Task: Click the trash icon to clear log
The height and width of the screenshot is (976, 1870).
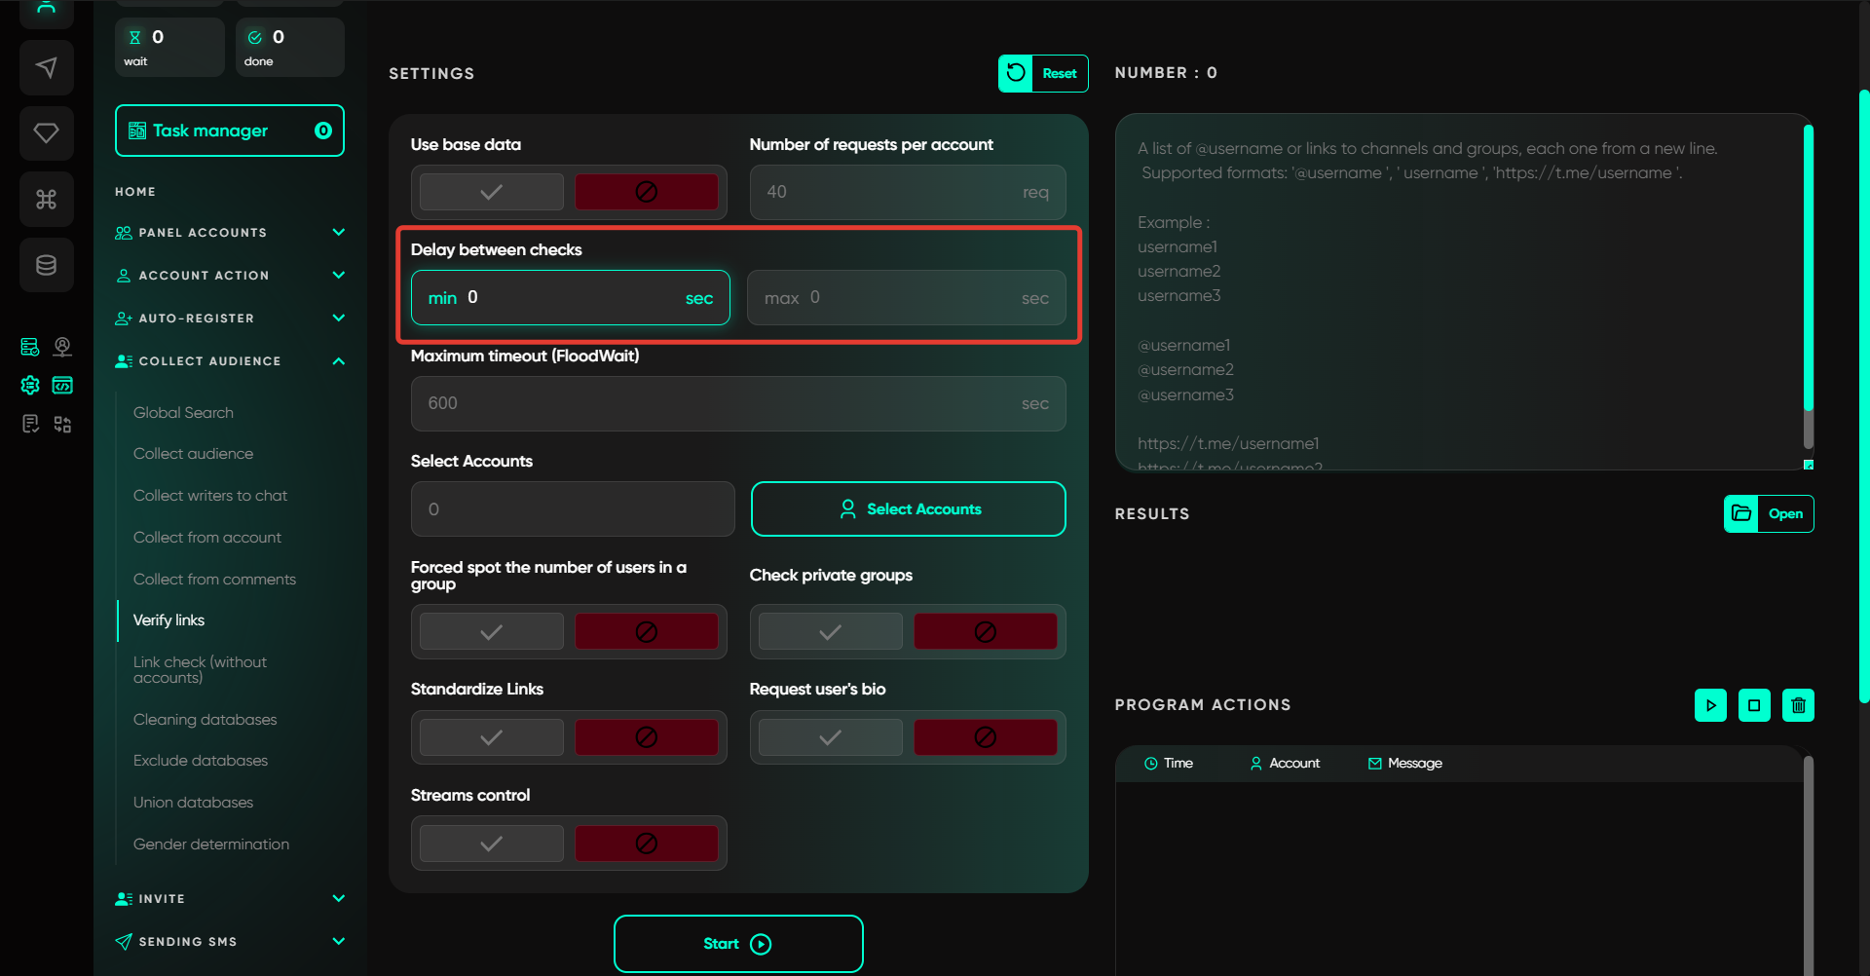Action: click(1797, 705)
